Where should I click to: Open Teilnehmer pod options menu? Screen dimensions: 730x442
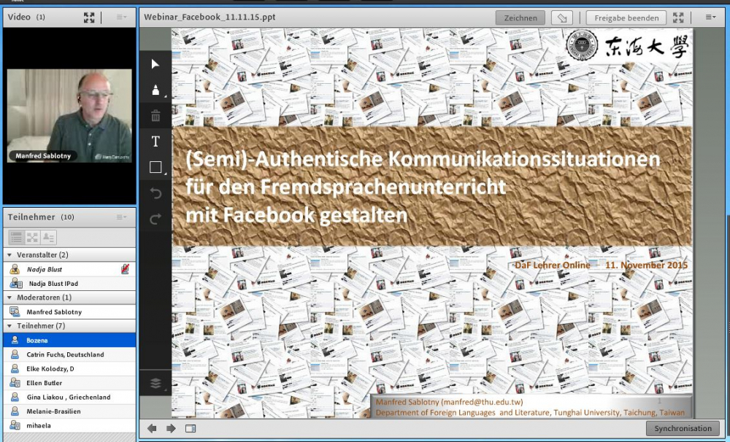(121, 217)
